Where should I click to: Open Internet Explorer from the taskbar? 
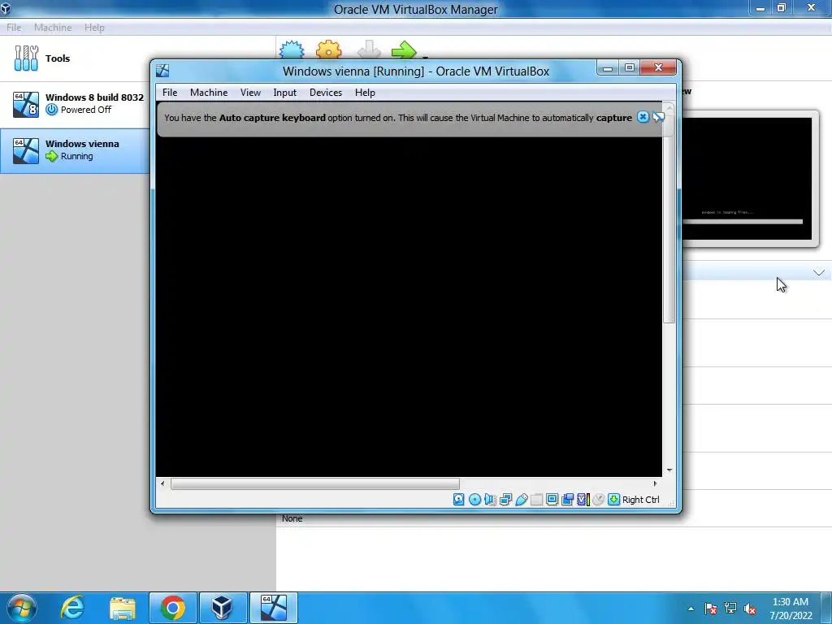72,608
